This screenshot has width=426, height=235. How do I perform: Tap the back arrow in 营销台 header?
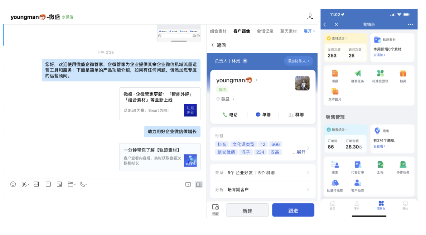click(x=325, y=25)
